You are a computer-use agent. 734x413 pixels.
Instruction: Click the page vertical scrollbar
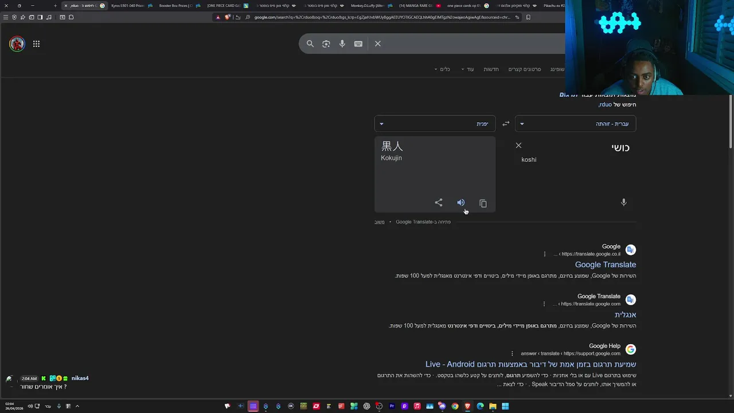coord(731,120)
